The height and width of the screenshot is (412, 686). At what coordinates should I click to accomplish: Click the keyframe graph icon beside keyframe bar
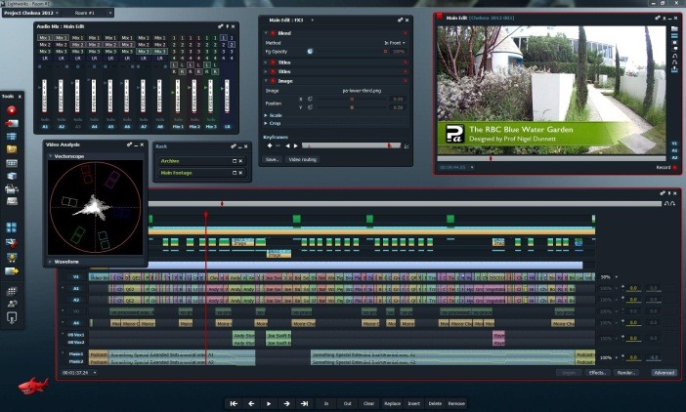pos(407,145)
